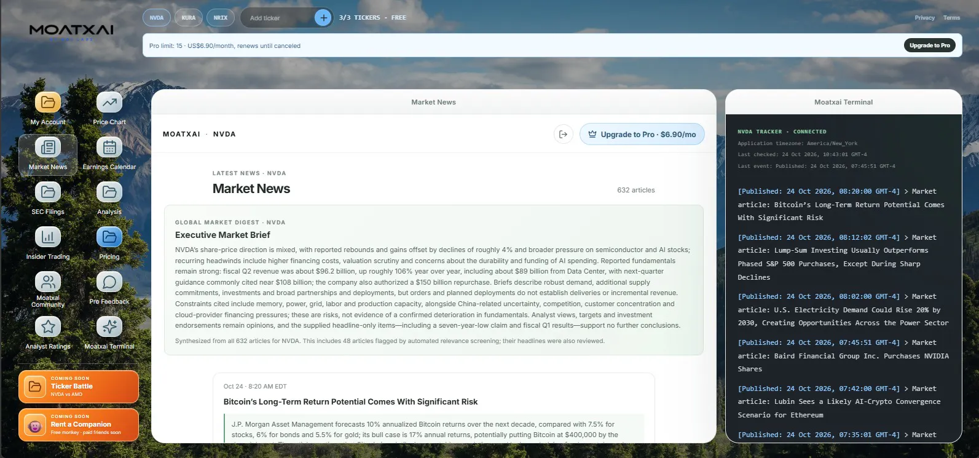Select the Market News sidebar icon

pyautogui.click(x=48, y=148)
